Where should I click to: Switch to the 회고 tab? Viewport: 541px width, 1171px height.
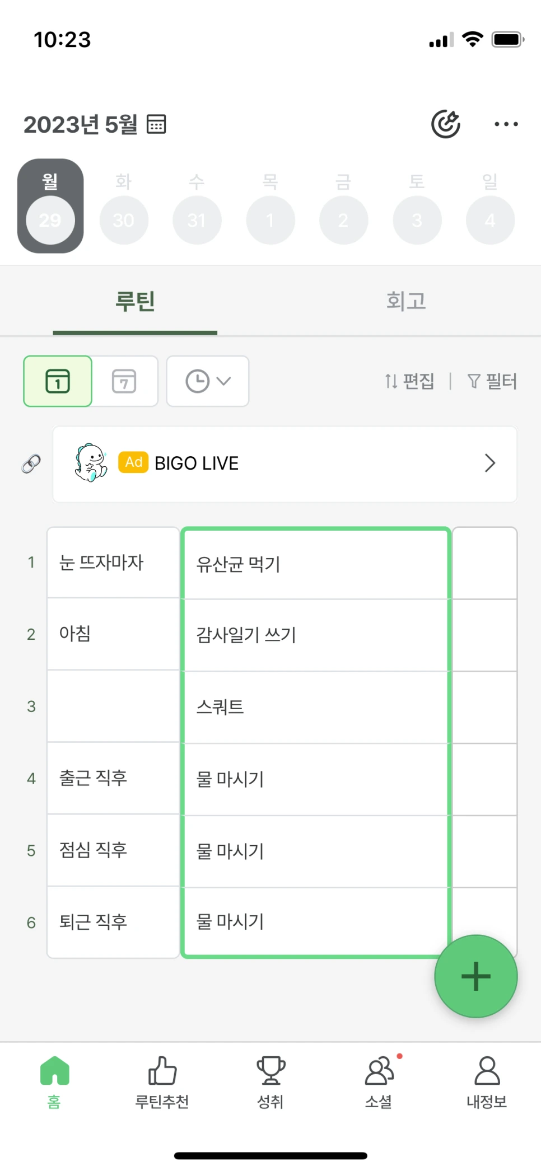coord(405,301)
